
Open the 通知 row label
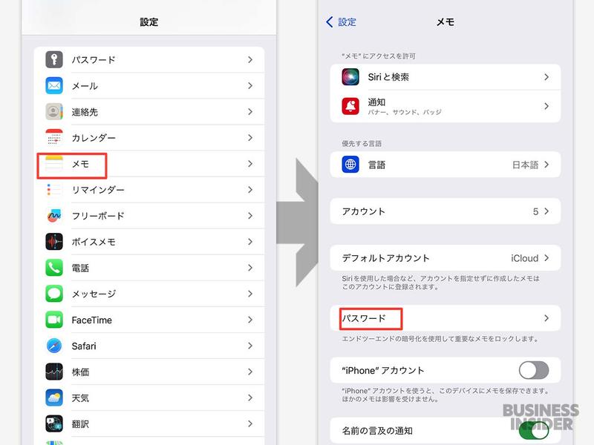pyautogui.click(x=376, y=102)
